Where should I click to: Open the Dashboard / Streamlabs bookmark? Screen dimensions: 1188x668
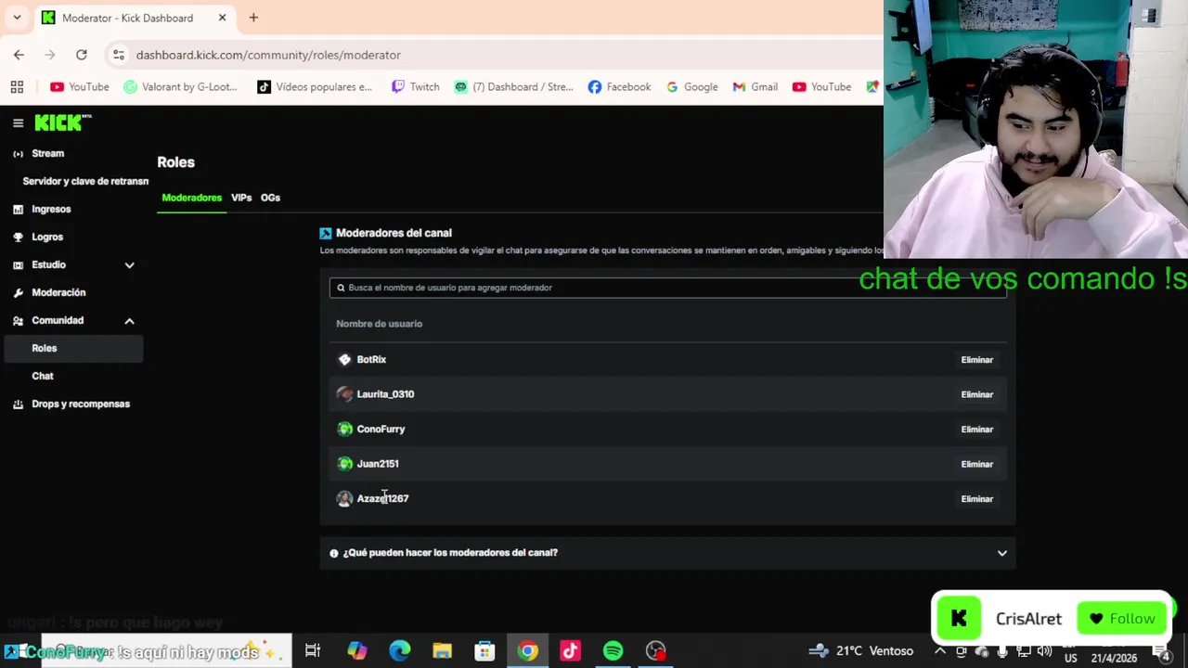[513, 86]
